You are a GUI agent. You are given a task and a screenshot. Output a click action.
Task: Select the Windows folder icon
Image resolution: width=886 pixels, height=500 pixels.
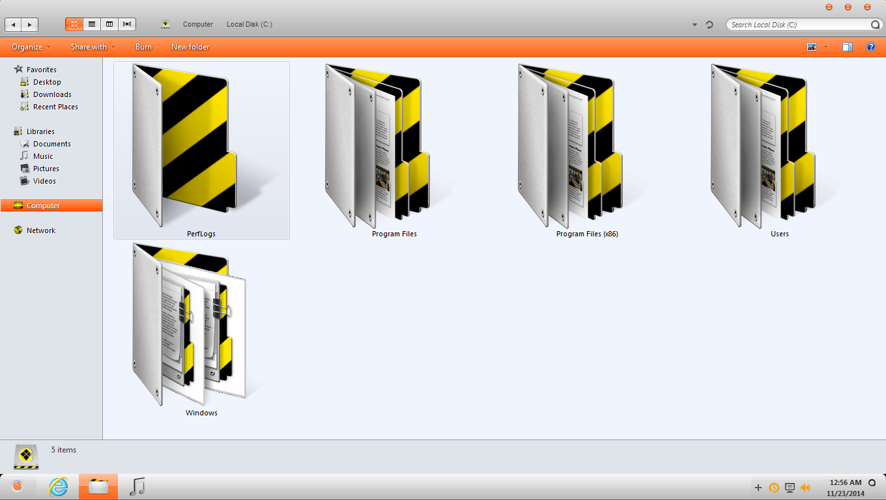tap(189, 324)
